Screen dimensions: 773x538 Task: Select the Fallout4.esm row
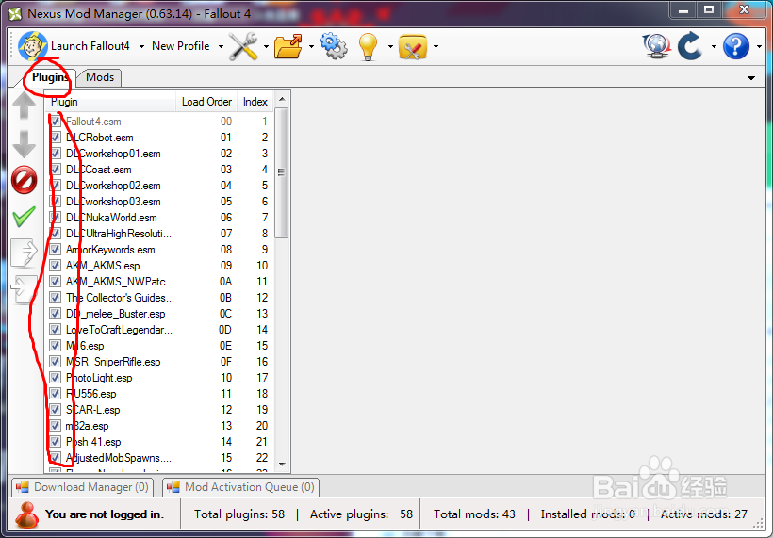coord(159,122)
